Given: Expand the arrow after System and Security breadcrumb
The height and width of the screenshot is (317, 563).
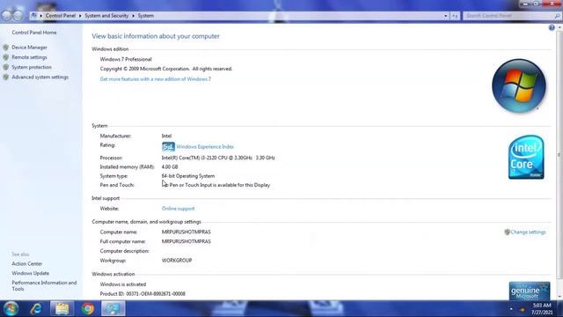Looking at the screenshot, I should click(133, 16).
